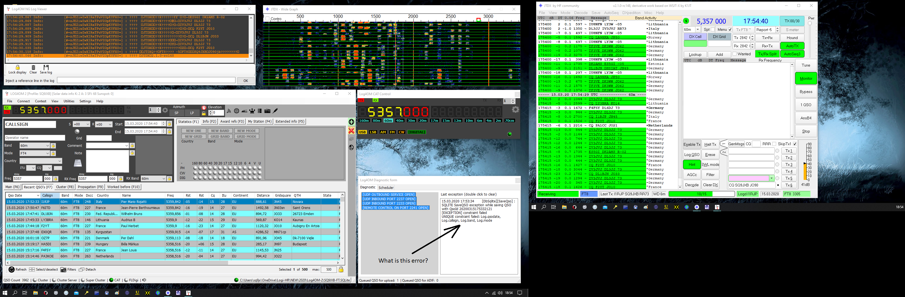This screenshot has width=905, height=297.
Task: Click the gear icon next to frequency display in Log4OM
Action: pyautogui.click(x=165, y=110)
